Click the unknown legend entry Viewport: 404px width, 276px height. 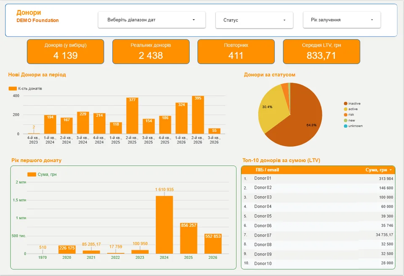coord(353,126)
